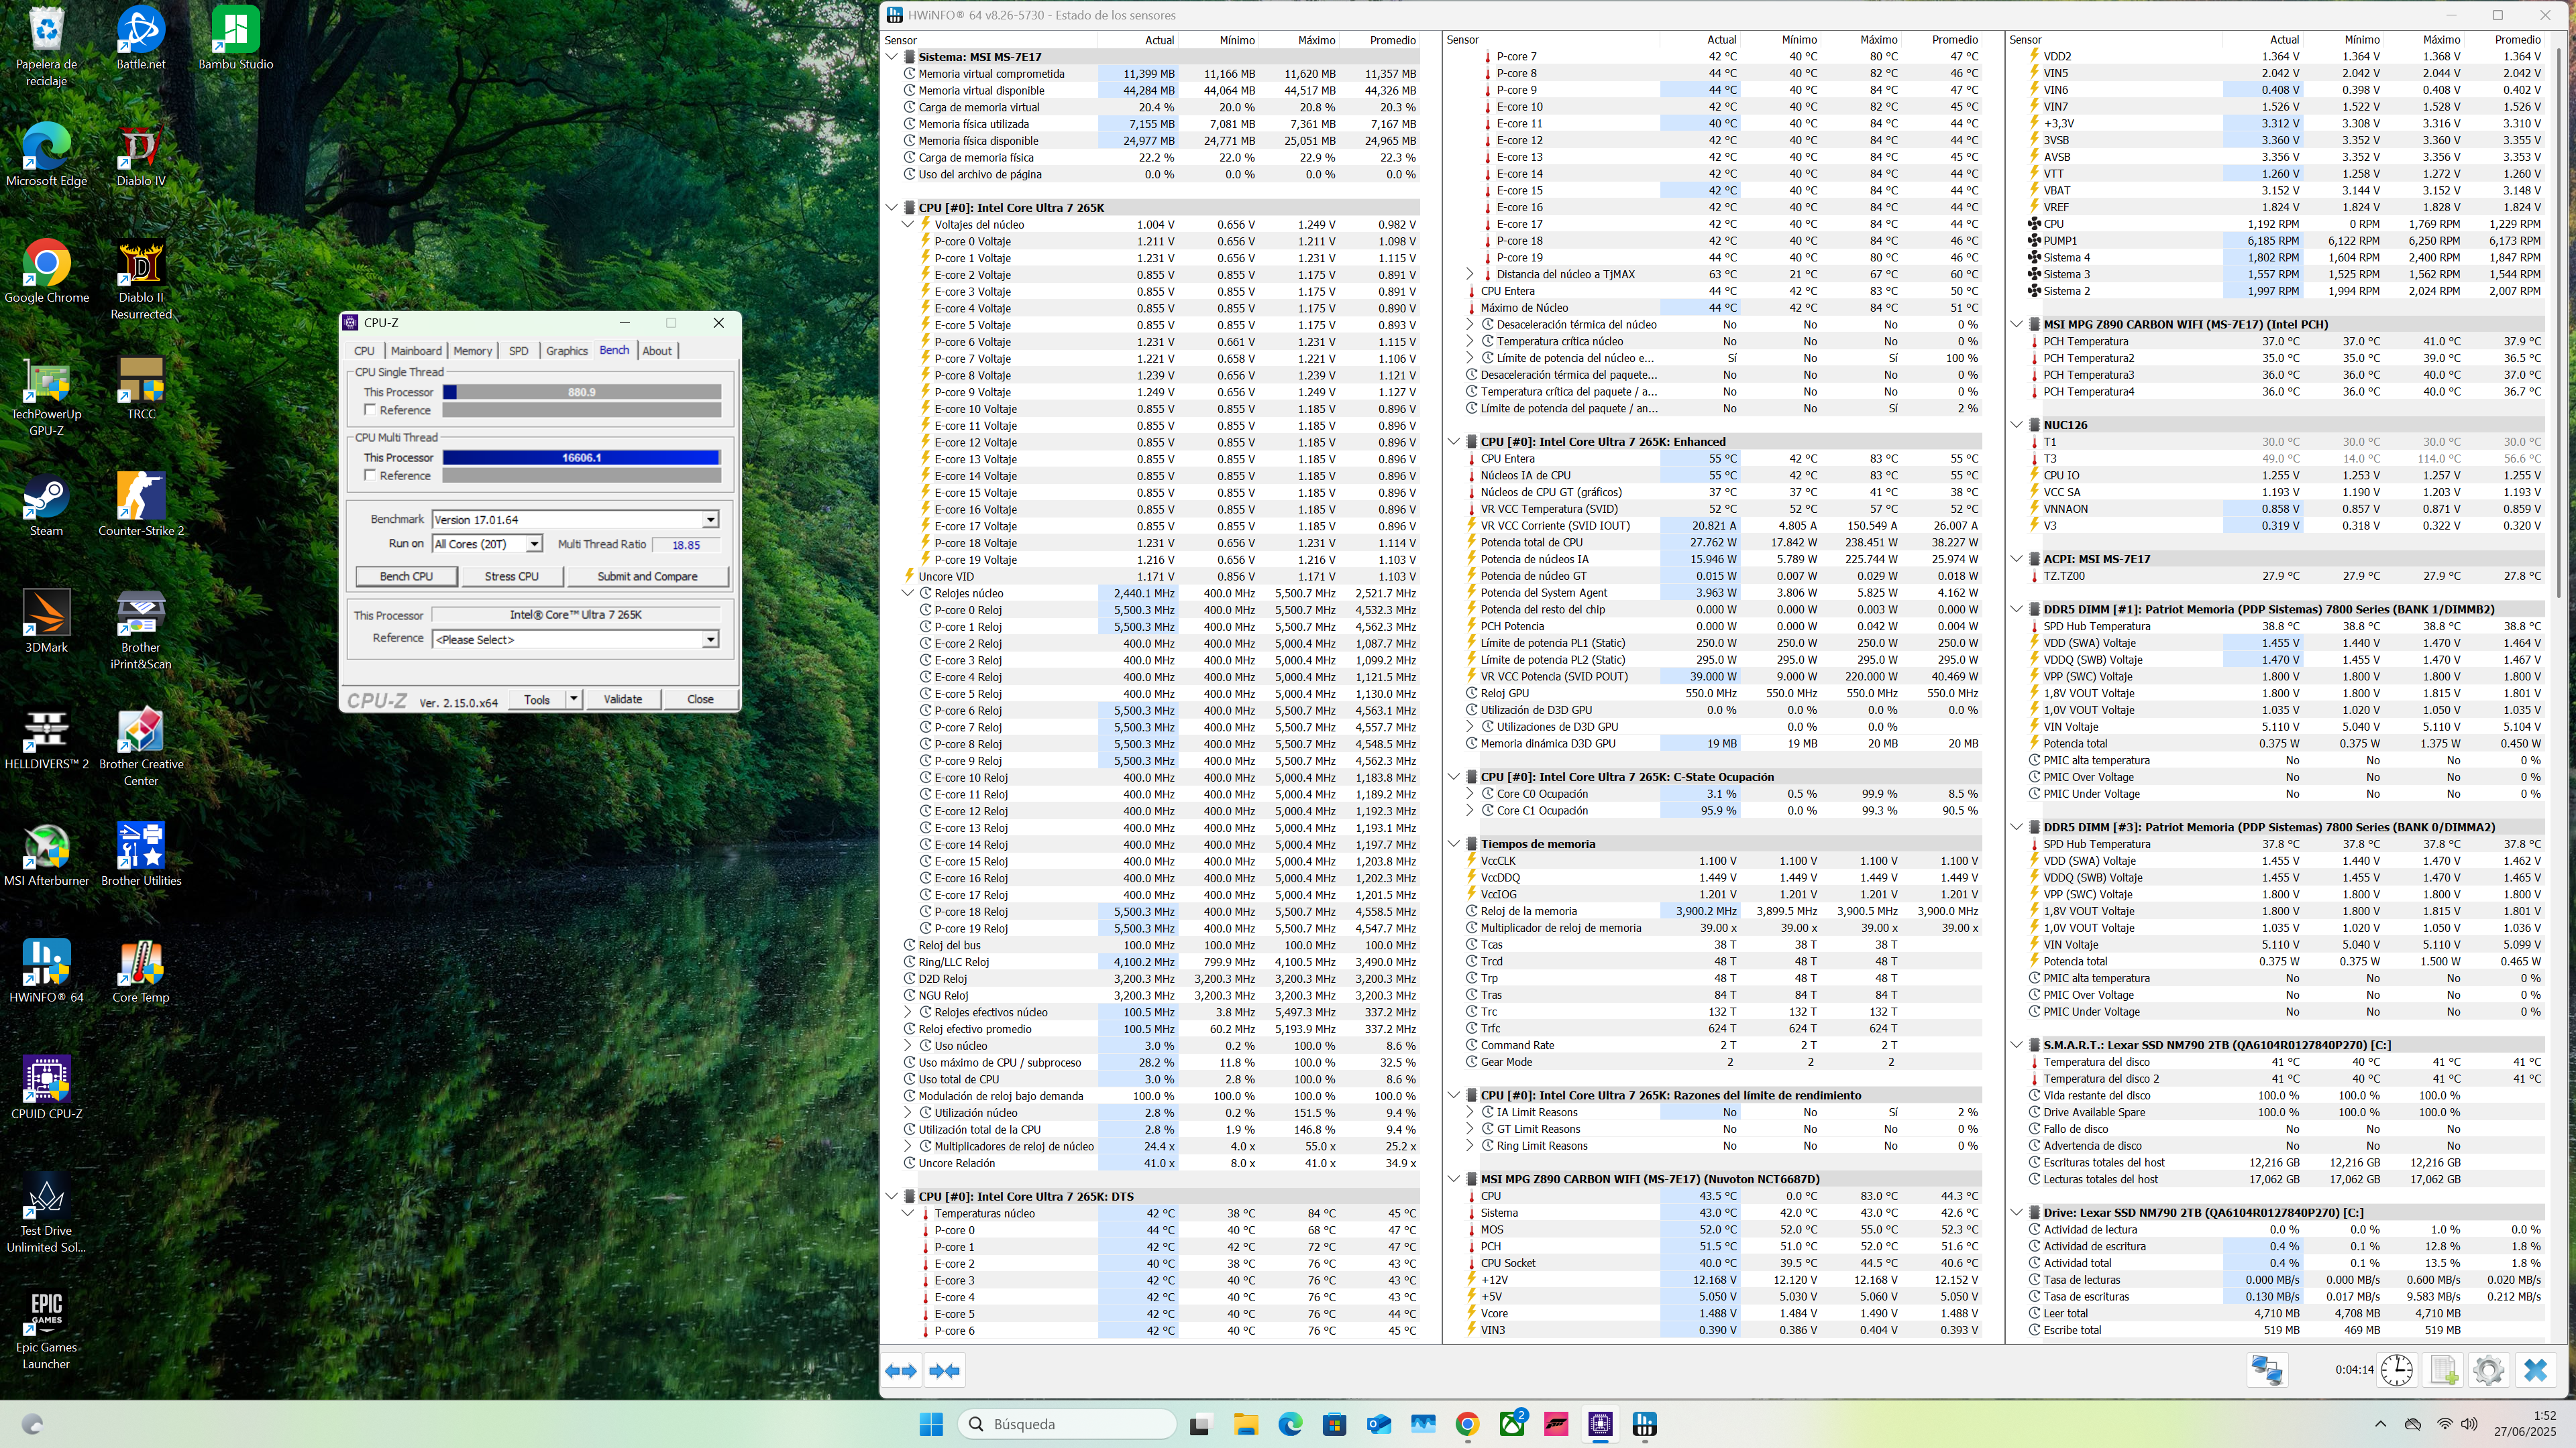Screen dimensions: 2576x1448
Task: Click HWiNFO expand layout arrows button
Action: pyautogui.click(x=901, y=1371)
